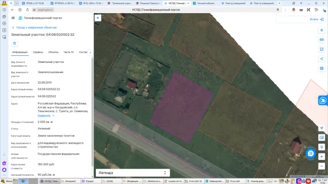Image resolution: width=328 pixels, height=184 pixels.
Task: Open the blue feedback side widget
Action: point(323,101)
